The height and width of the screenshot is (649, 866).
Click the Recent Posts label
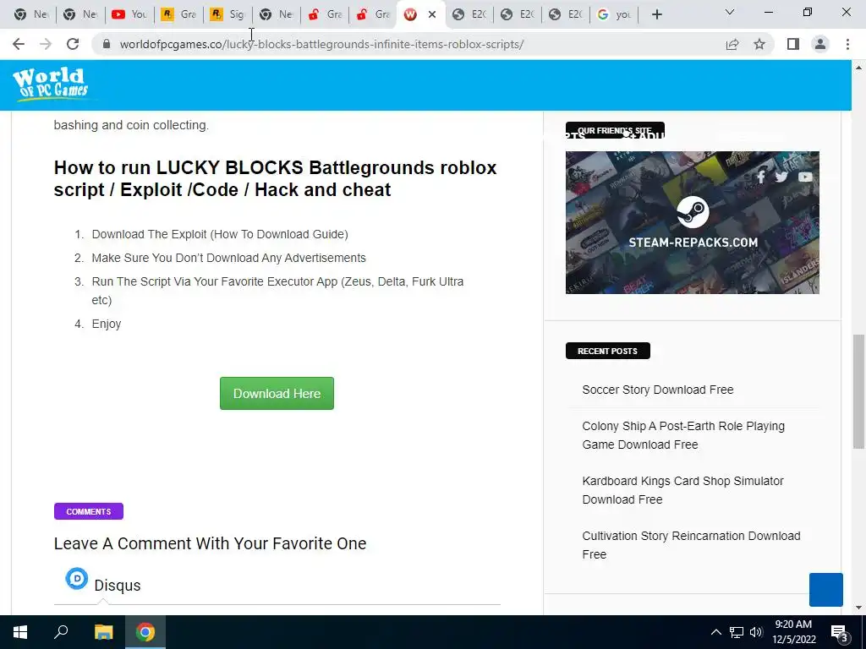pyautogui.click(x=607, y=351)
